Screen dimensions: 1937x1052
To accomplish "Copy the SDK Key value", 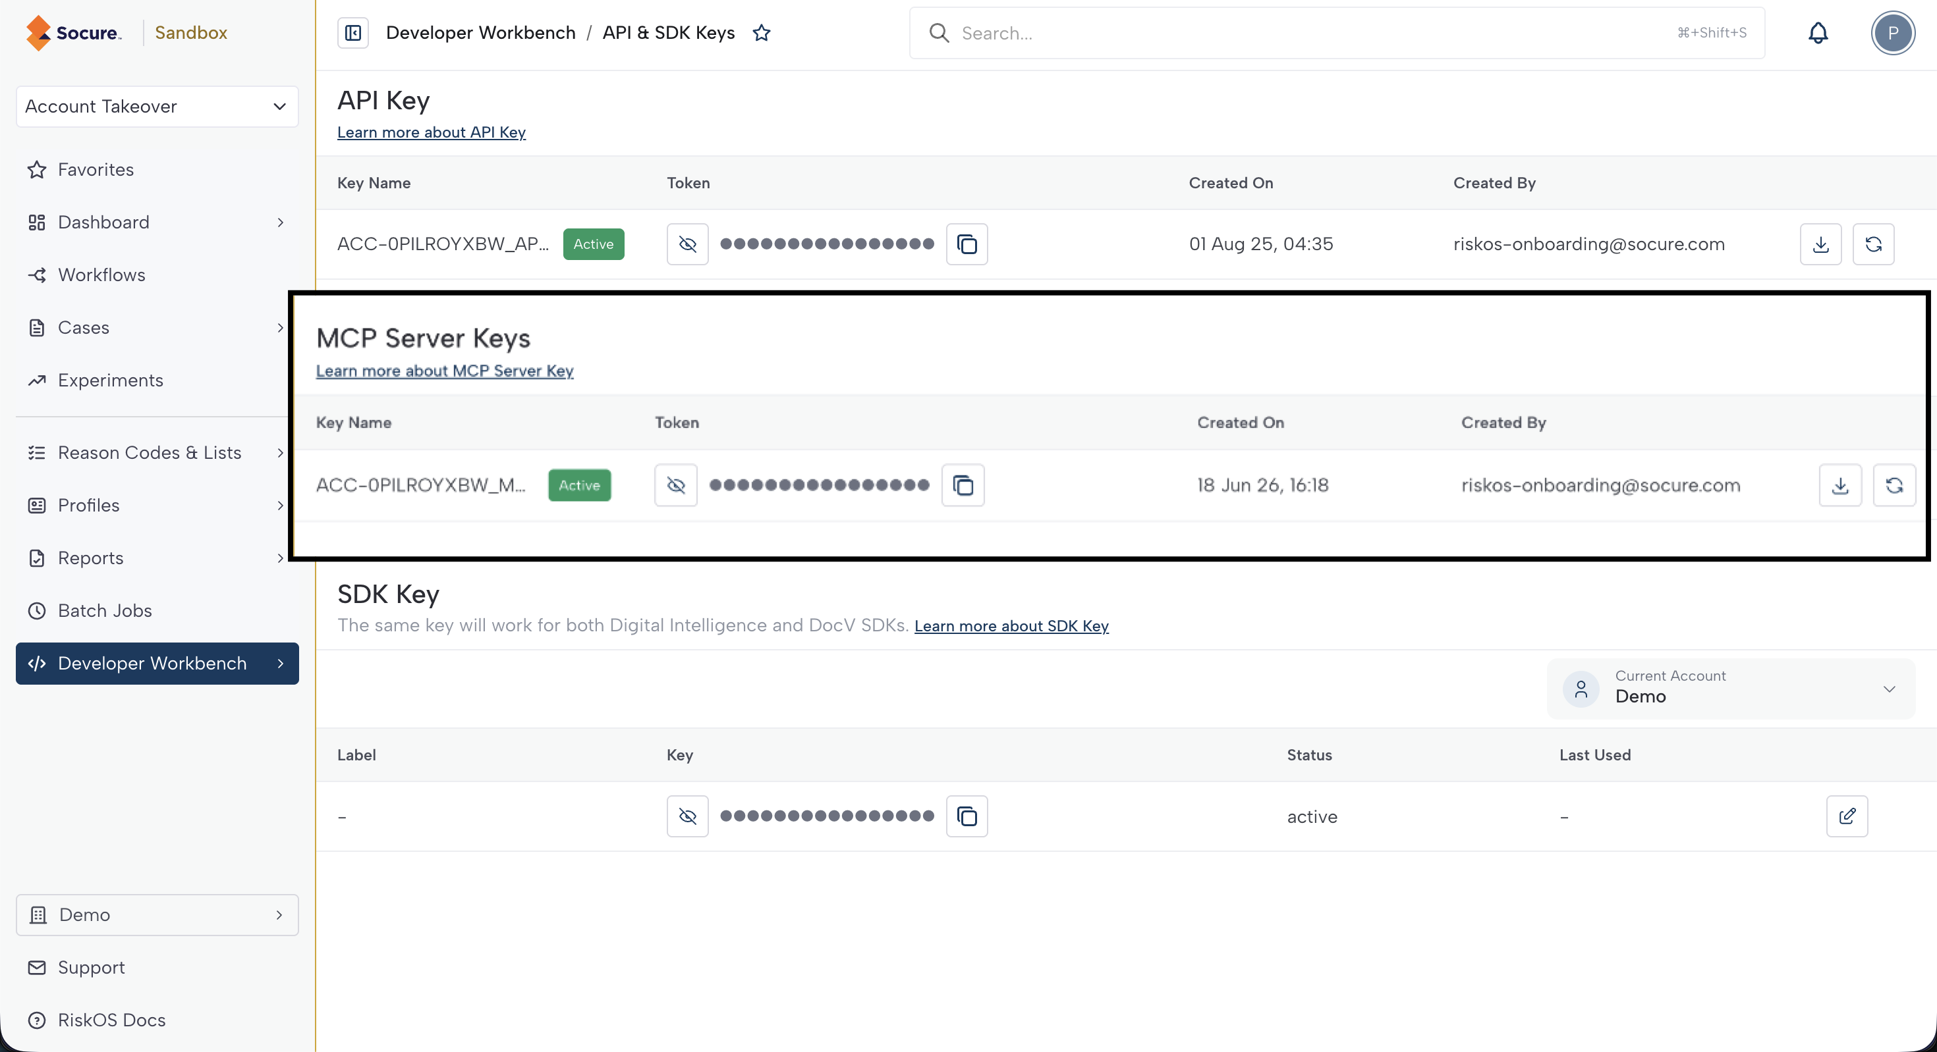I will point(967,815).
